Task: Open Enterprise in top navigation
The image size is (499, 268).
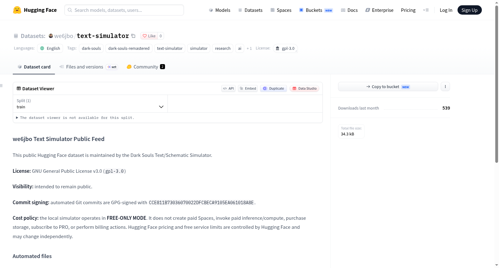Action: [x=379, y=10]
